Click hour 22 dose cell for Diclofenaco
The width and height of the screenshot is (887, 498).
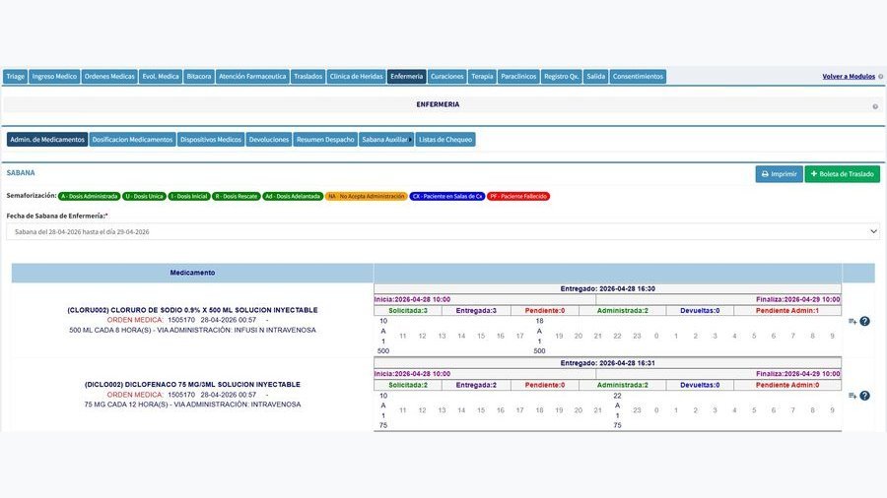pos(617,410)
